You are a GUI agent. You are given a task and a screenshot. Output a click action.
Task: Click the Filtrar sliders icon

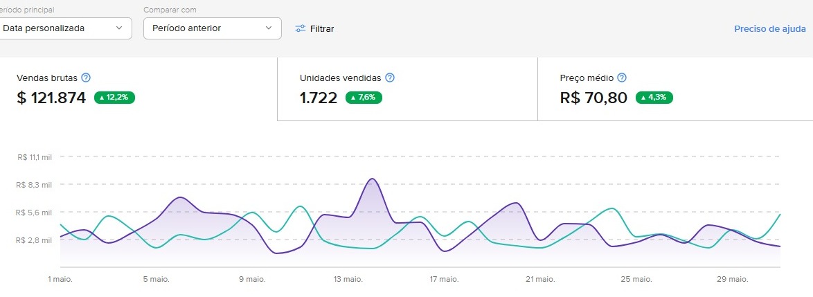[x=301, y=28]
